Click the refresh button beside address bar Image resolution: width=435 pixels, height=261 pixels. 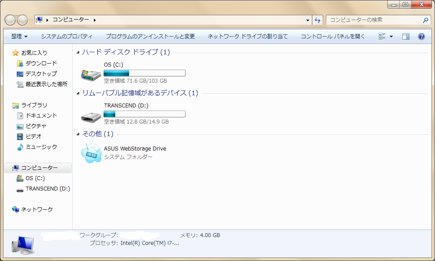[x=318, y=20]
